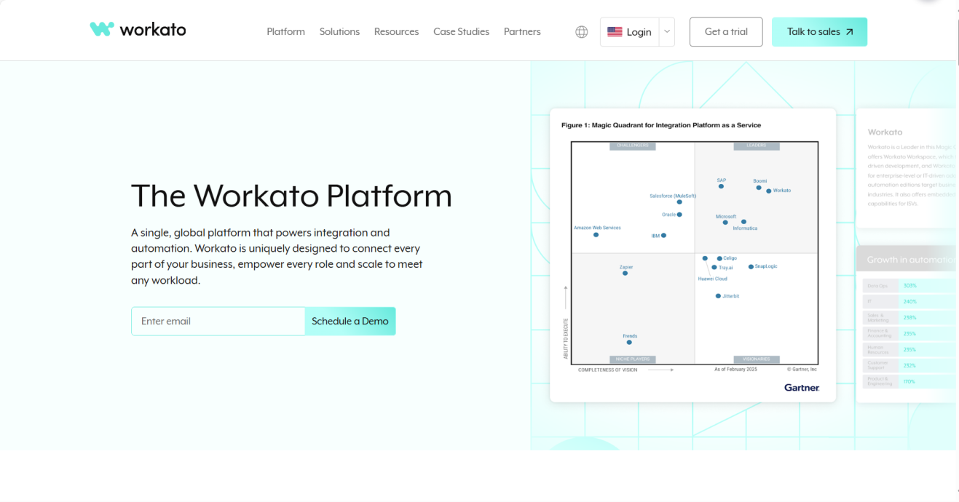Click the Salesforce (MuleSoft) chart label

[673, 196]
